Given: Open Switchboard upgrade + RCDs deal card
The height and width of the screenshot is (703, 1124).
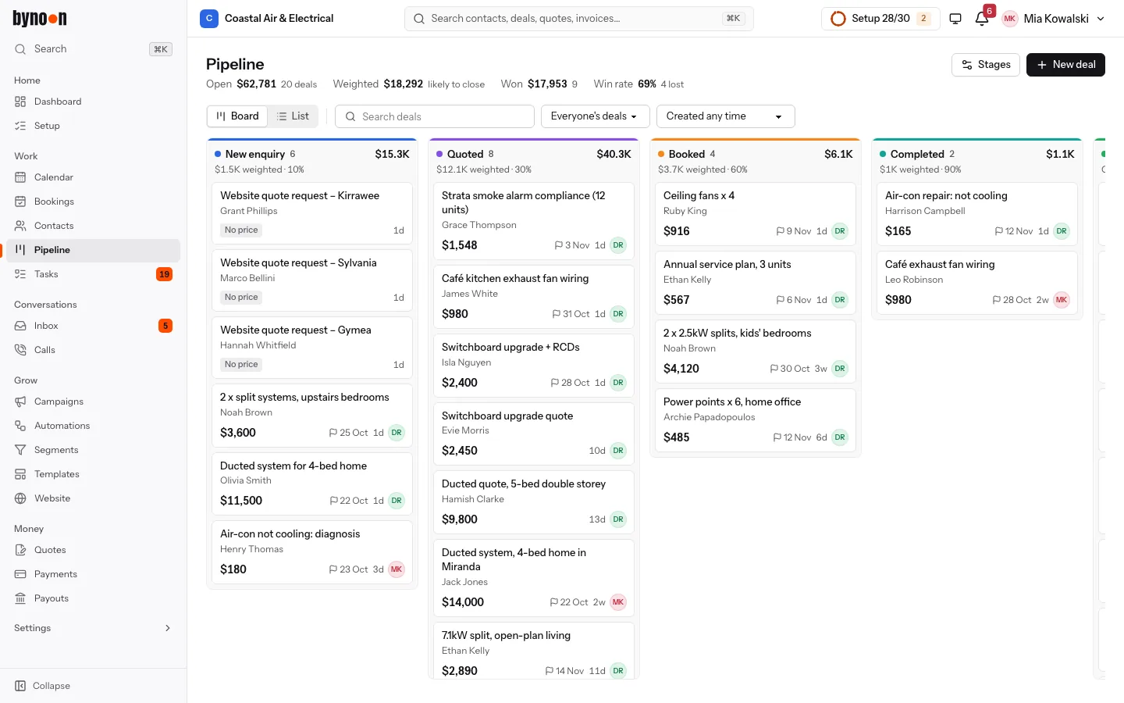Looking at the screenshot, I should pyautogui.click(x=534, y=365).
